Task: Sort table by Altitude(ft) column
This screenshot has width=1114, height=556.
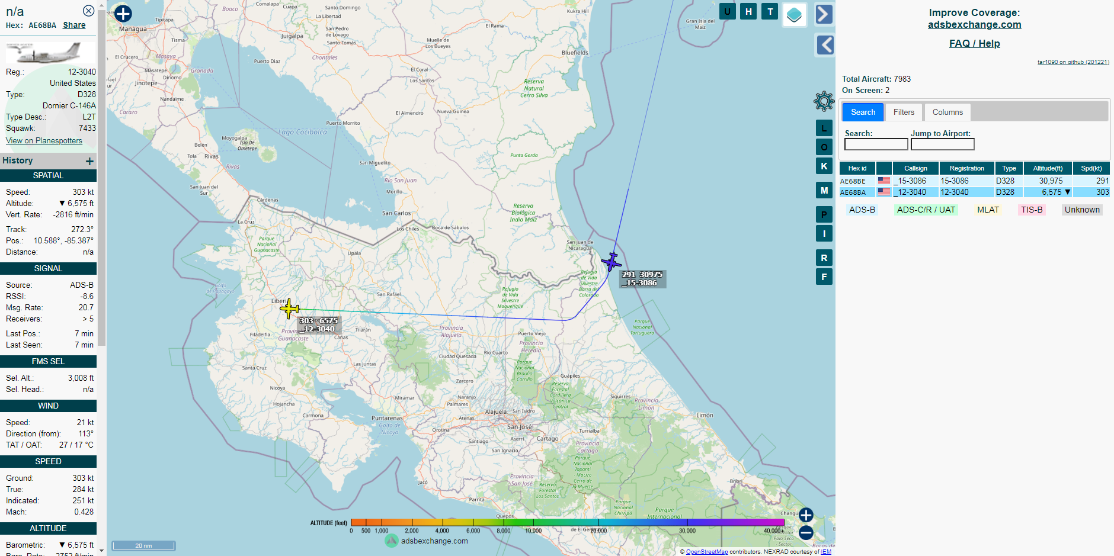Action: click(1048, 168)
